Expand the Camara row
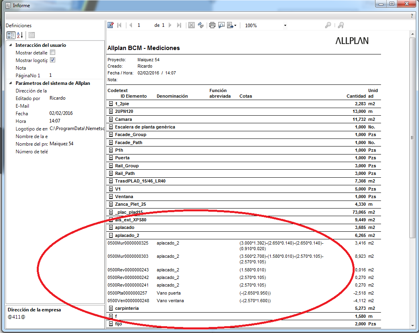The width and height of the screenshot is (419, 333). click(x=111, y=119)
